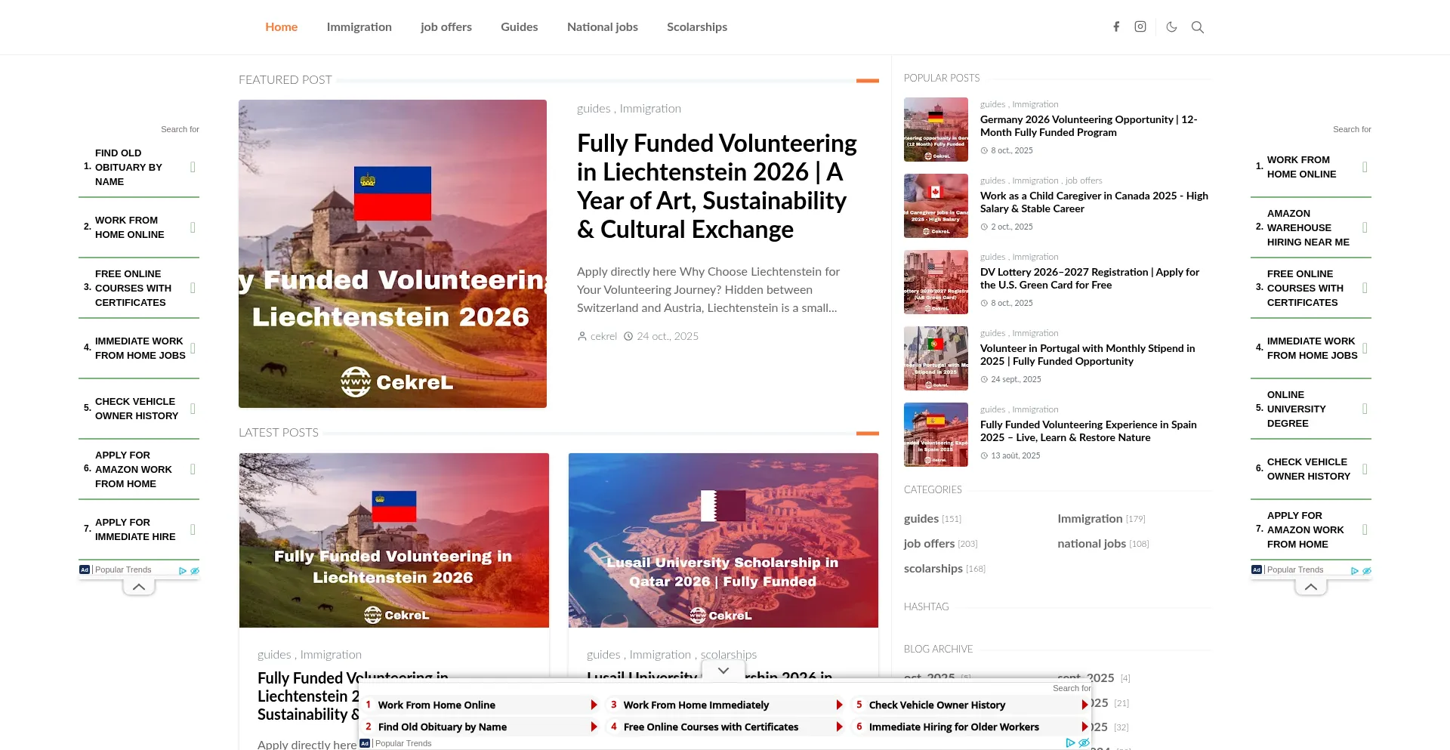This screenshot has height=750, width=1450.
Task: Click red arrow beside Work From Home Immediately
Action: click(x=840, y=705)
